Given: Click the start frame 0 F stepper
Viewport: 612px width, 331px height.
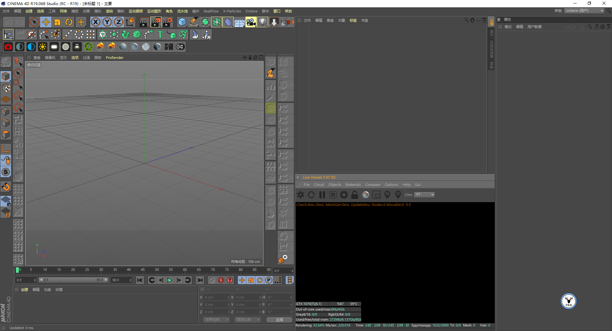Looking at the screenshot, I should (35, 280).
